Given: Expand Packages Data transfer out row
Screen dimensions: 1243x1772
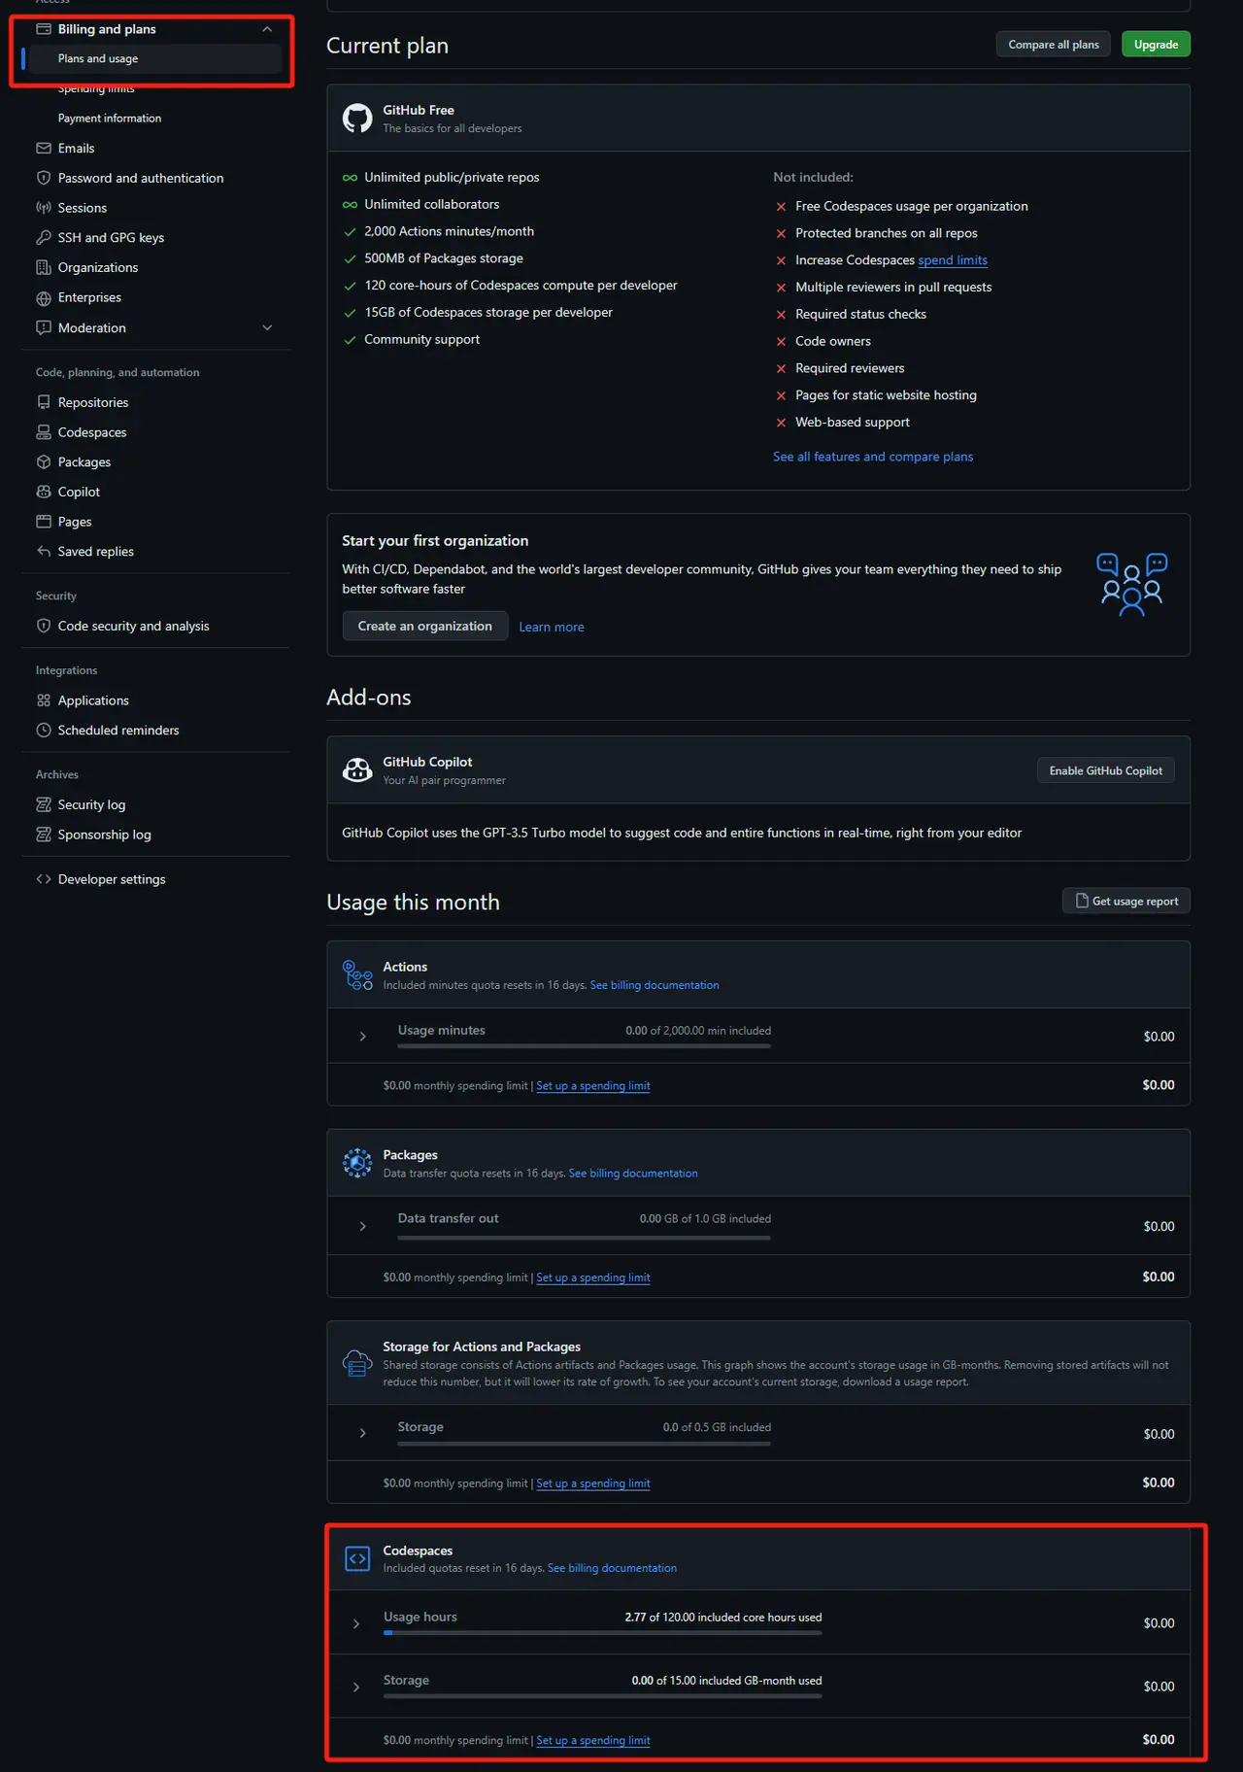Looking at the screenshot, I should click(x=362, y=1227).
